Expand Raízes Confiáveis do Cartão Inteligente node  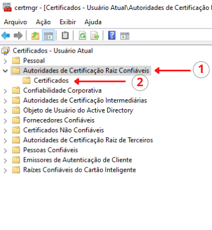coord(5,170)
